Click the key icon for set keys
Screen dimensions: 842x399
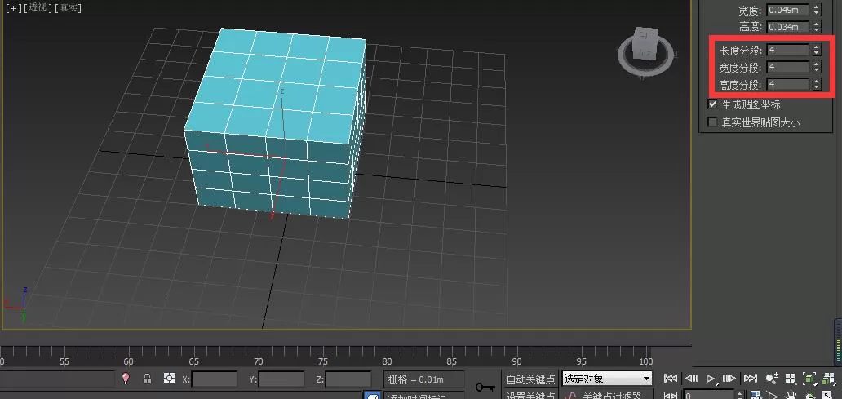[485, 387]
